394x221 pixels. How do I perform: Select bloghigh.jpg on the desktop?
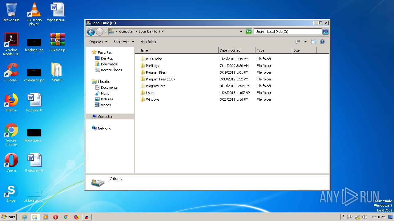coord(34,45)
